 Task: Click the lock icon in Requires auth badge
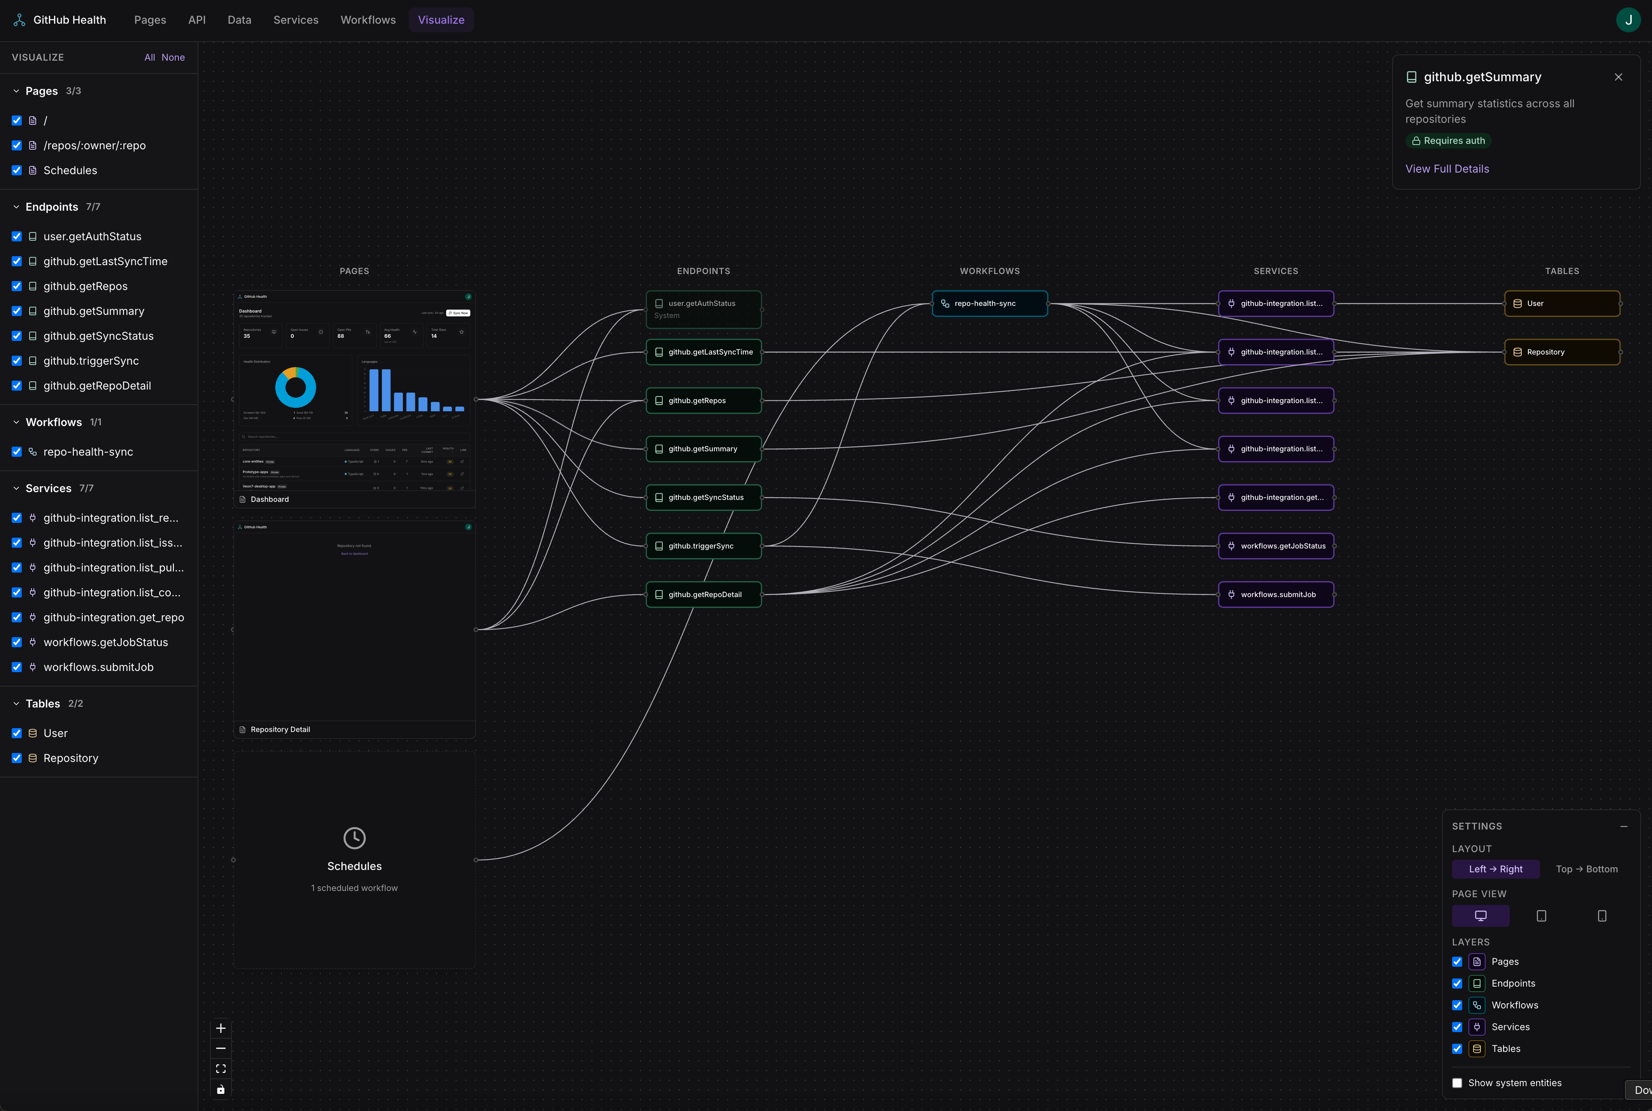coord(1416,141)
